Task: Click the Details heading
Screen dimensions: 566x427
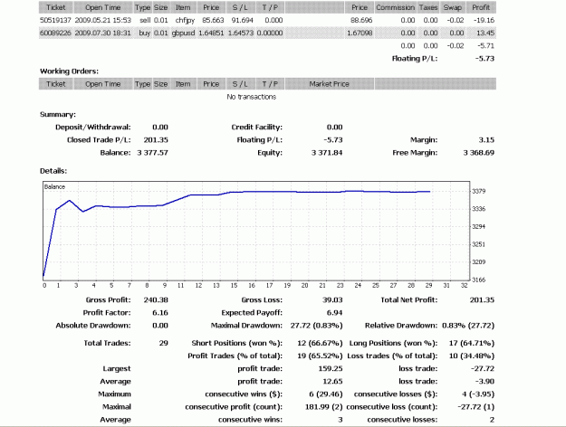Action: tap(53, 171)
